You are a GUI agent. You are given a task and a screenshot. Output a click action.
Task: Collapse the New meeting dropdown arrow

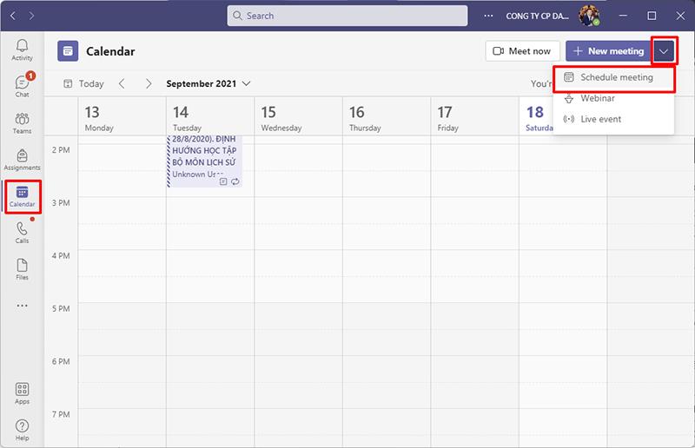pyautogui.click(x=664, y=51)
